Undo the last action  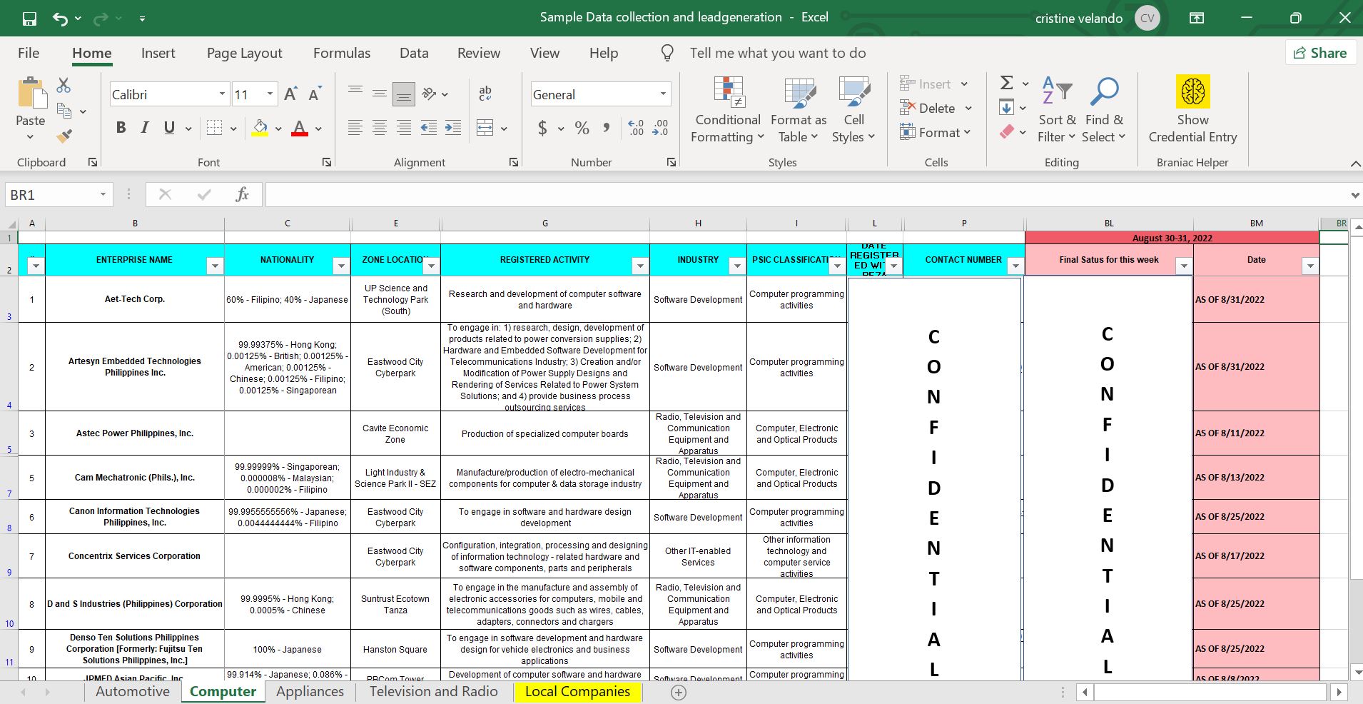click(x=60, y=19)
